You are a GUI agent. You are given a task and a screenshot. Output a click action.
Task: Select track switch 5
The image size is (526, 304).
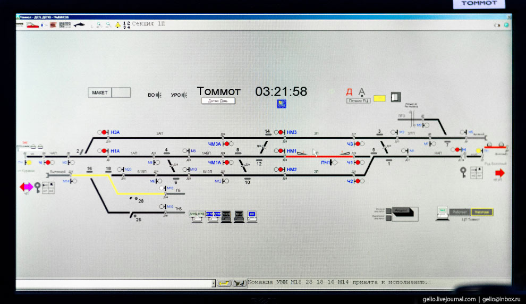[x=374, y=151]
